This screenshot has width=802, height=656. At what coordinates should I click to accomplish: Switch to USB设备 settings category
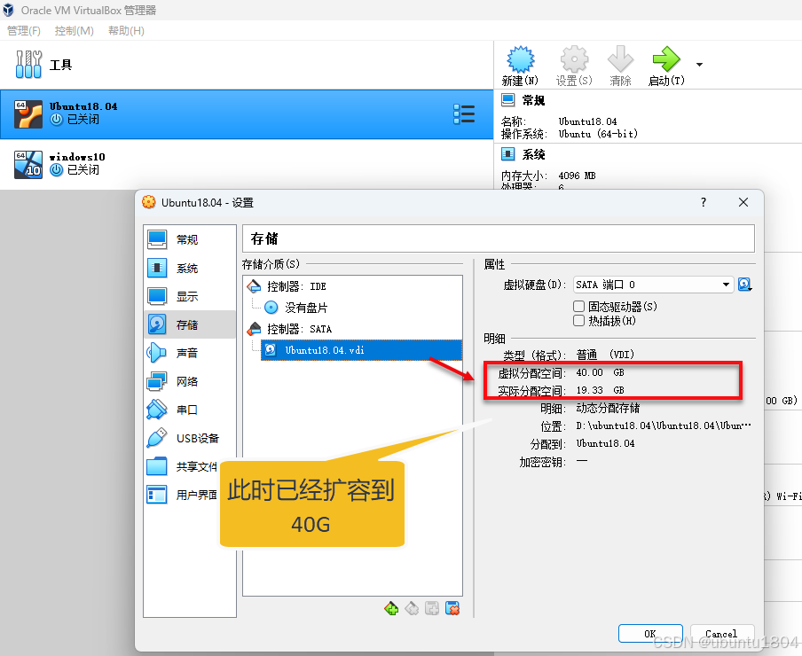point(190,438)
